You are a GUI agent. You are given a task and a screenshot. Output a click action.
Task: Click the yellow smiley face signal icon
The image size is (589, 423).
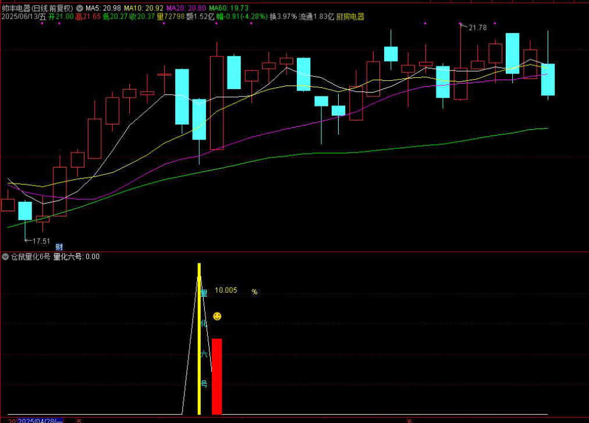click(217, 316)
